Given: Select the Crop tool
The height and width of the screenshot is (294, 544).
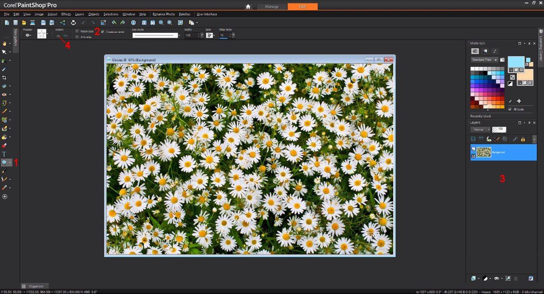Looking at the screenshot, I should pos(4,77).
